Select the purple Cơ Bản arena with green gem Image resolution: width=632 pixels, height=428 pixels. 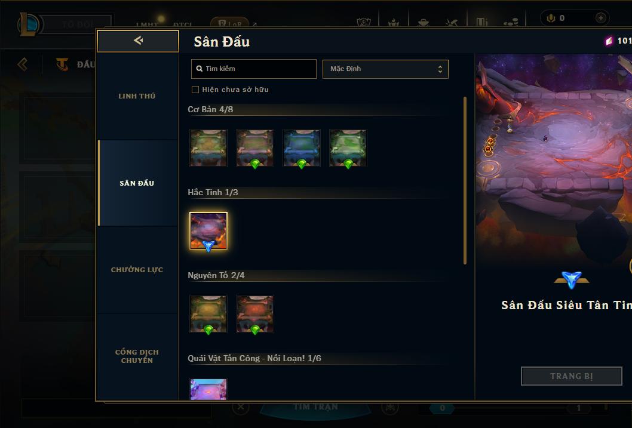pos(254,148)
